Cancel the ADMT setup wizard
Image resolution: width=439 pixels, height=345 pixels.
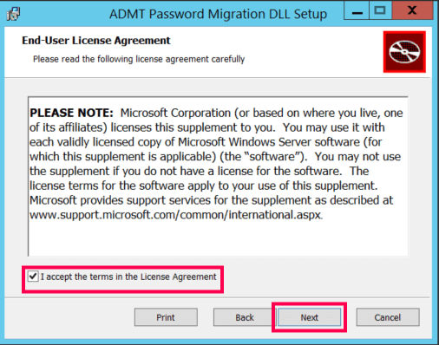click(388, 317)
